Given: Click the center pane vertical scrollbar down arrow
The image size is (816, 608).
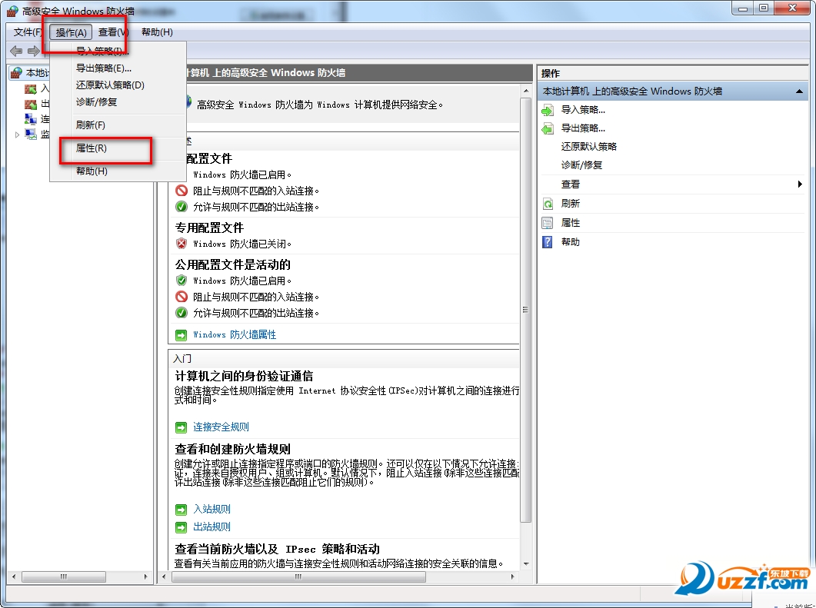Looking at the screenshot, I should click(526, 563).
